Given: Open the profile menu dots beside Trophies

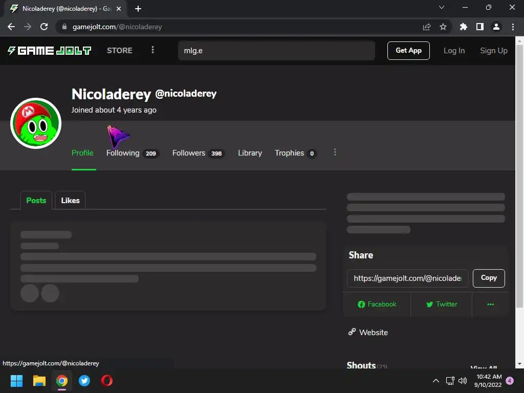Looking at the screenshot, I should point(335,152).
